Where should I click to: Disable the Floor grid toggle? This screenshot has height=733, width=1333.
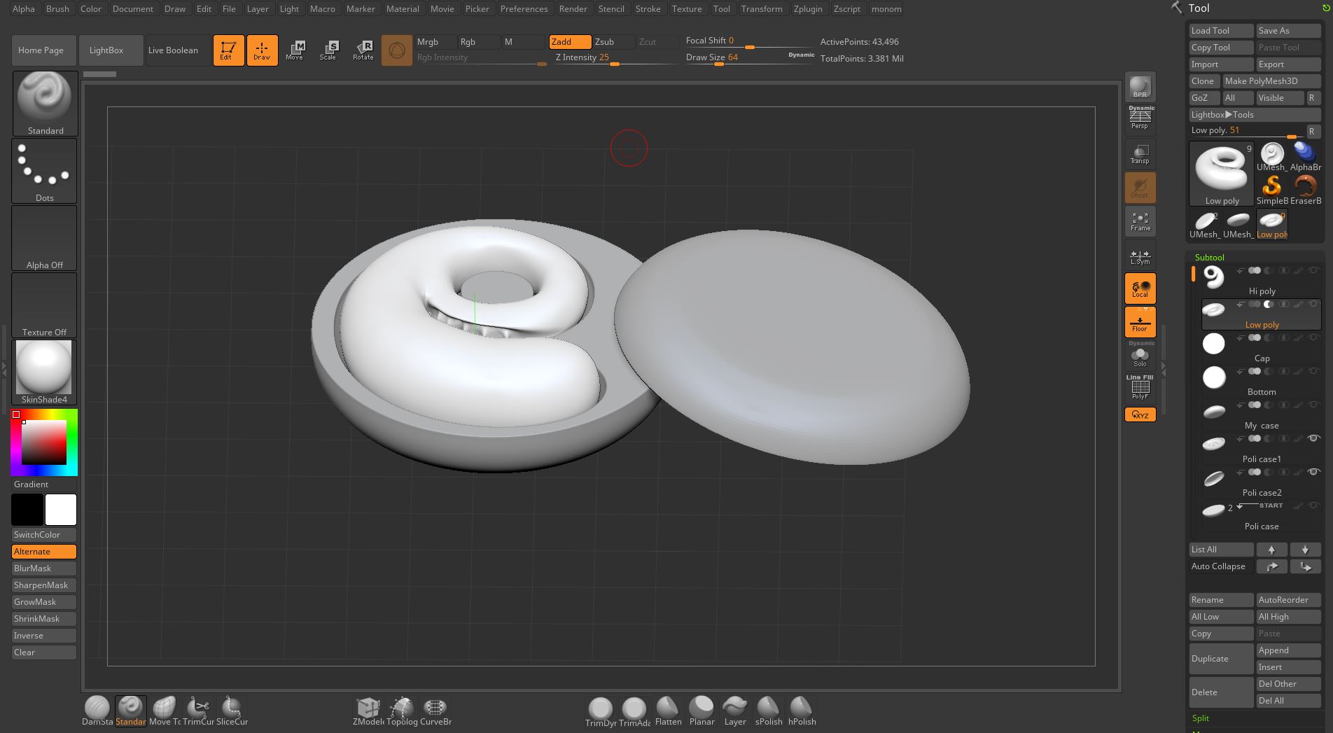tap(1140, 323)
